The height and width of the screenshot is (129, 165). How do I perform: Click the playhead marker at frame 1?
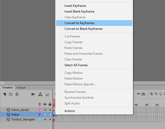click(x=54, y=103)
